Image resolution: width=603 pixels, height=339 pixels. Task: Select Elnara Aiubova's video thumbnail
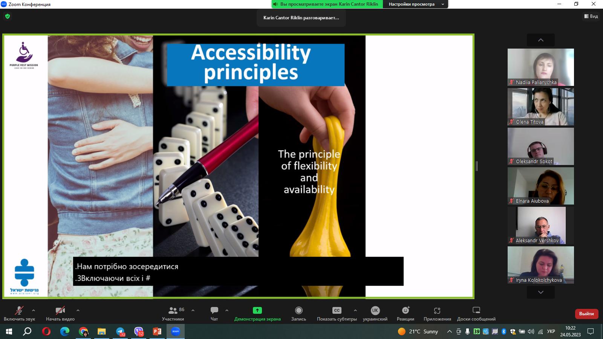tap(541, 186)
